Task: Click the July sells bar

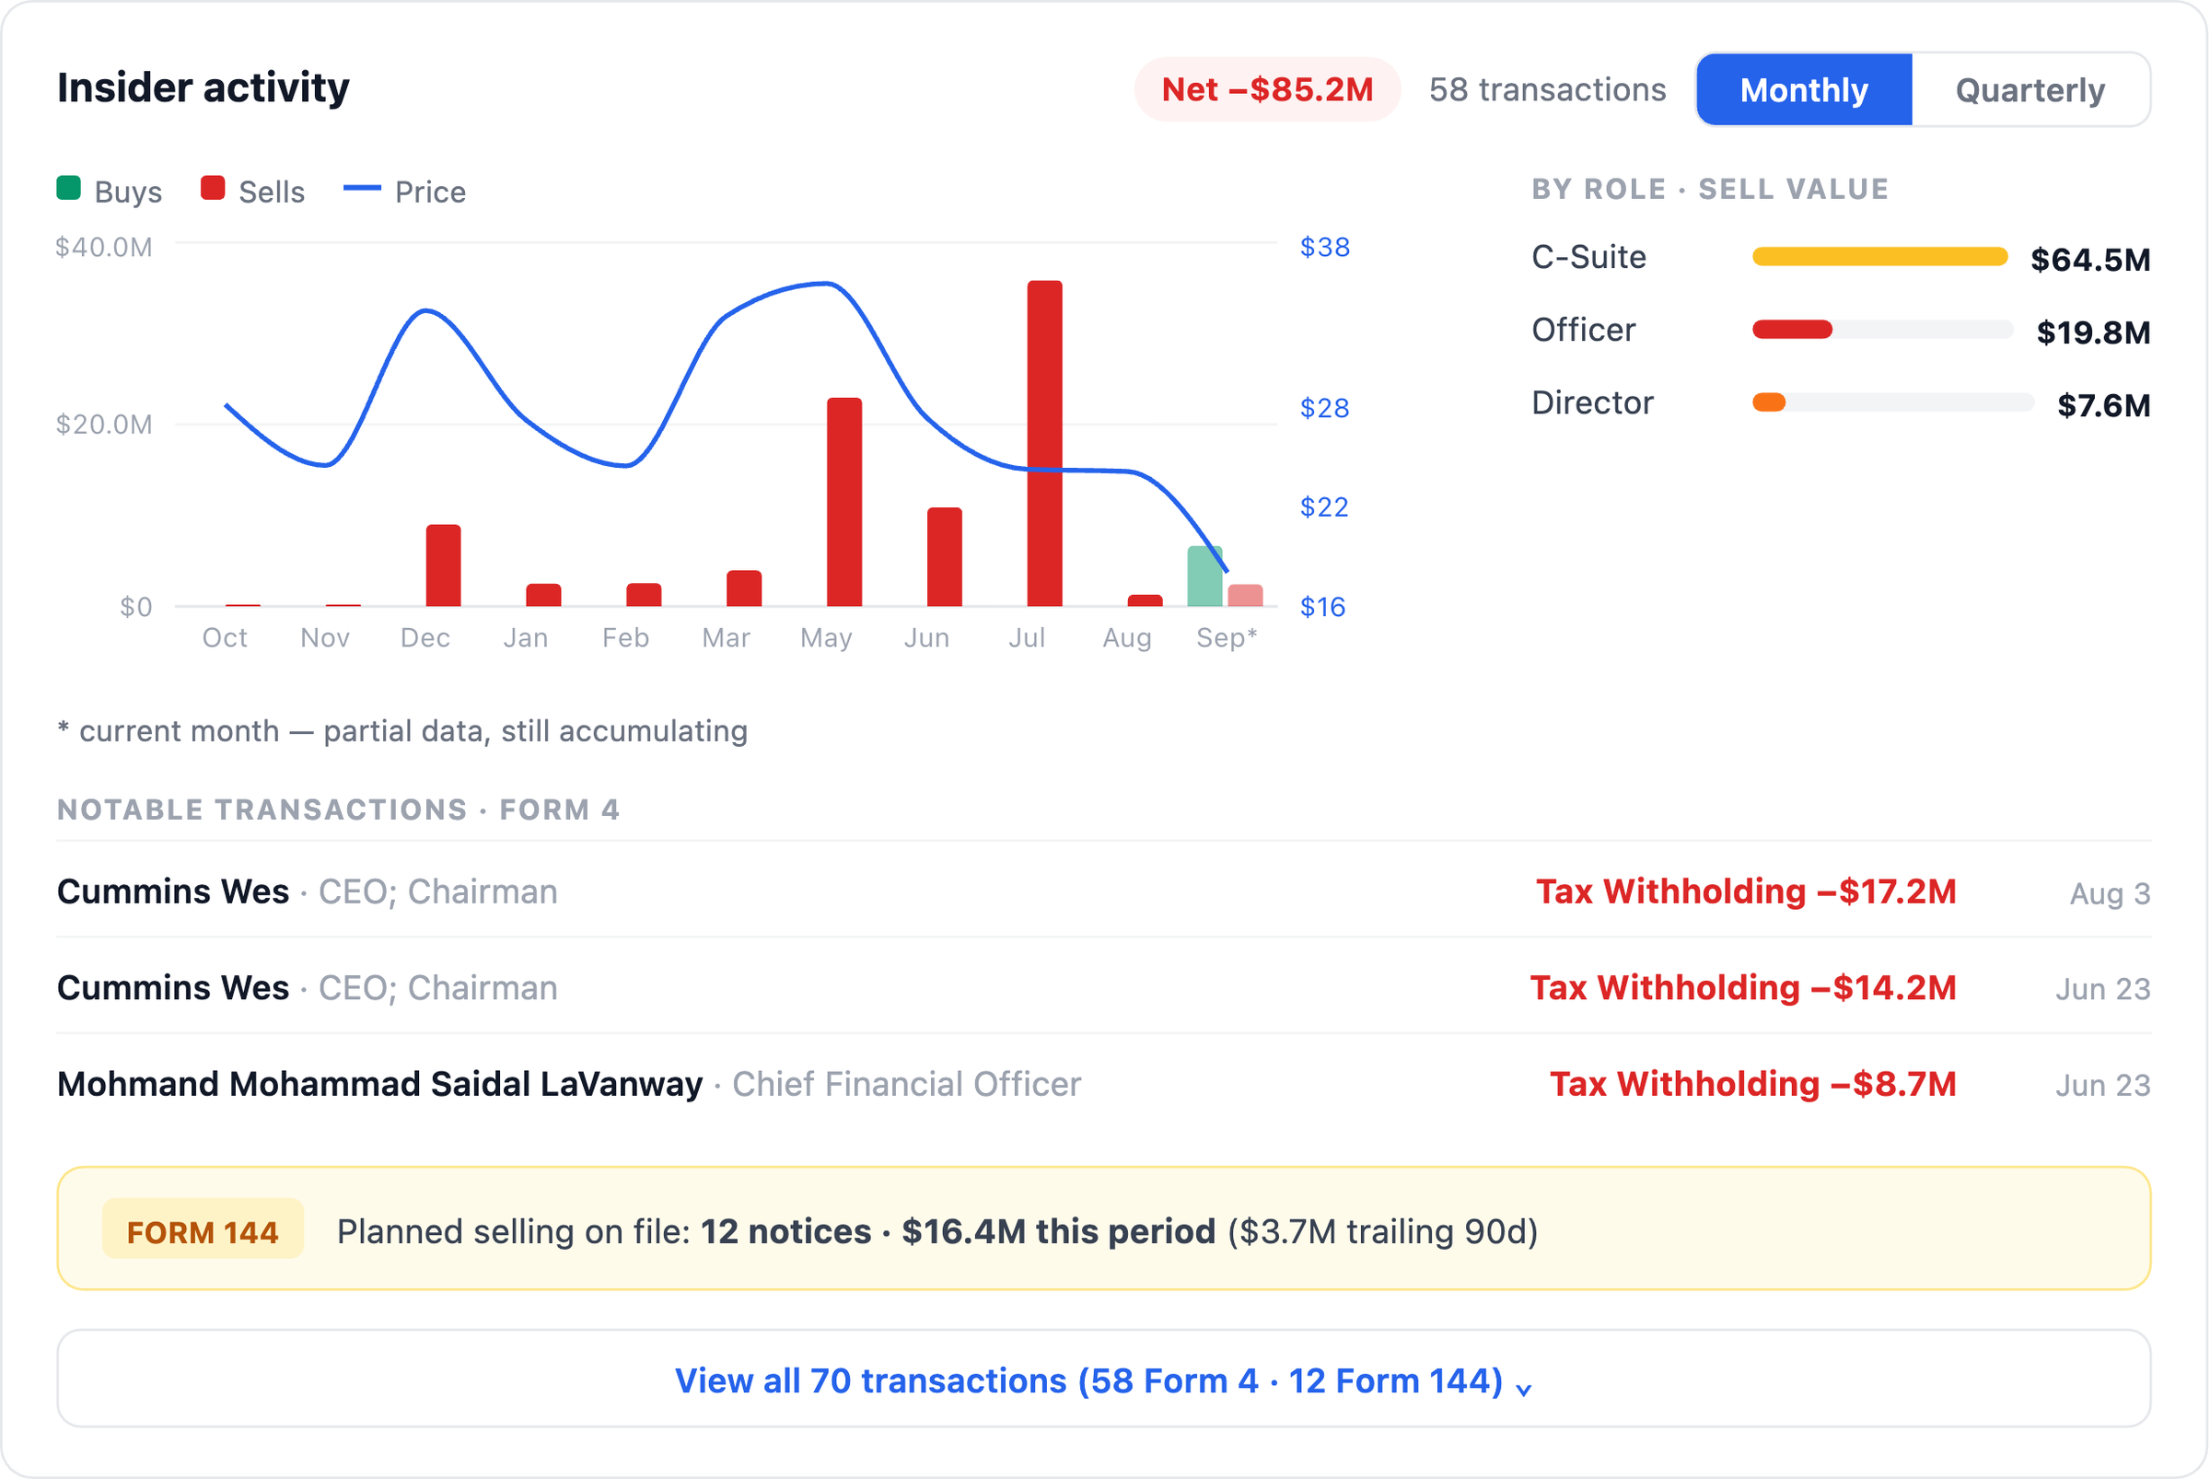Action: coord(1045,443)
